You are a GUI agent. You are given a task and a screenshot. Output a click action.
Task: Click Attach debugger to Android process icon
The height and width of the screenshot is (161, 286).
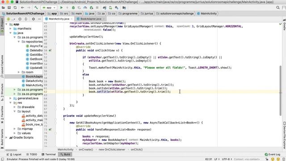91,8
